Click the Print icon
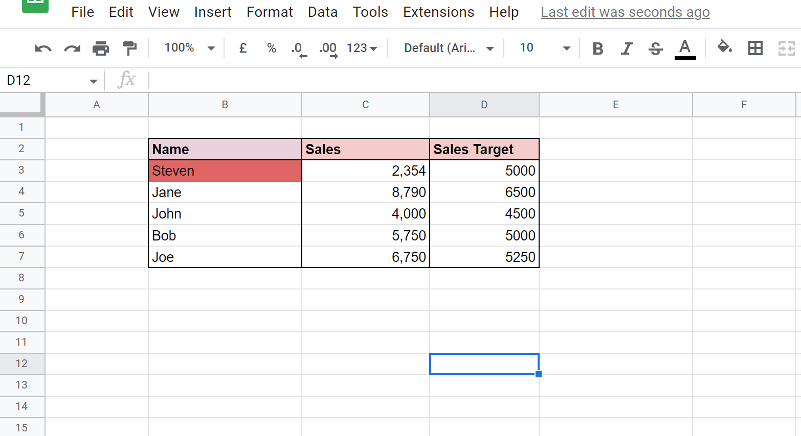 click(100, 48)
